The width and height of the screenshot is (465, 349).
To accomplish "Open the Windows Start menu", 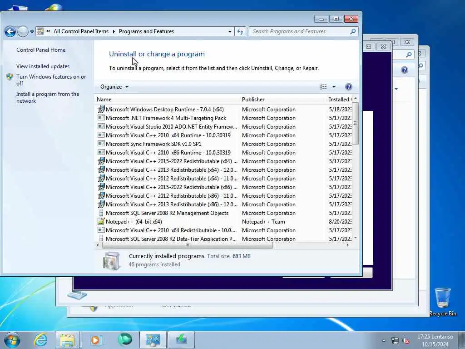I will click(x=12, y=340).
